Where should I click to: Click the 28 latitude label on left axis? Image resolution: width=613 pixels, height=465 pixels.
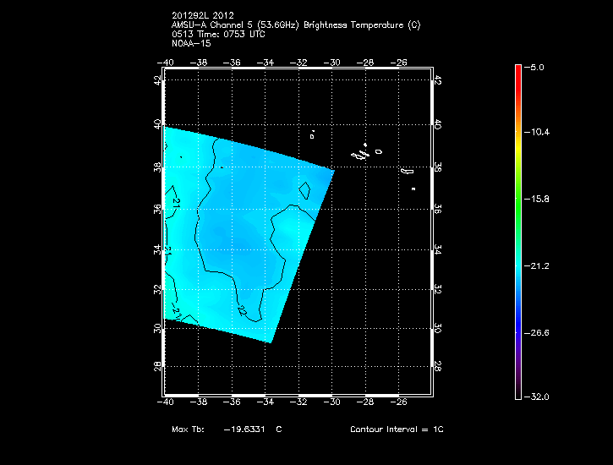click(x=158, y=367)
